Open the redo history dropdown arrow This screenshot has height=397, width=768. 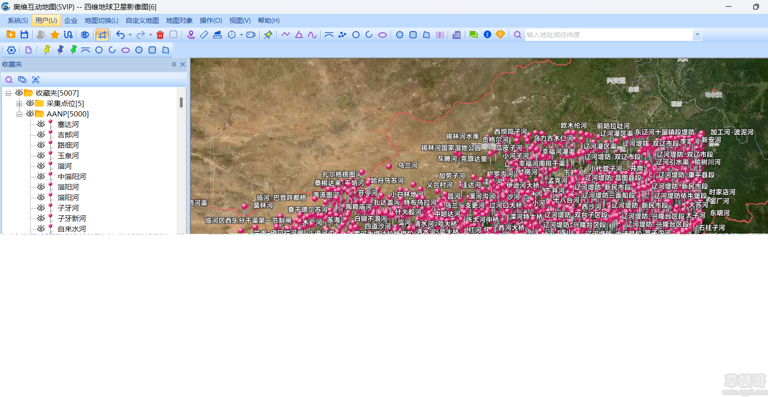150,35
